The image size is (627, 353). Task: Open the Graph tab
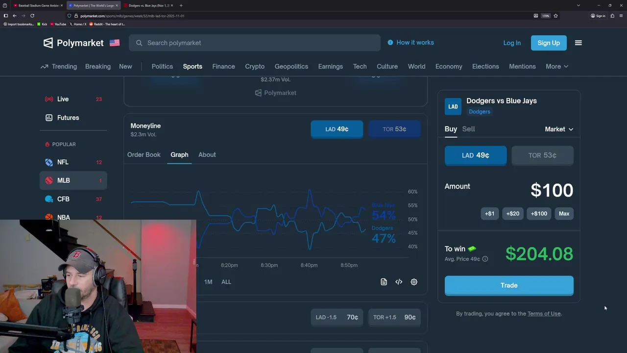click(179, 154)
